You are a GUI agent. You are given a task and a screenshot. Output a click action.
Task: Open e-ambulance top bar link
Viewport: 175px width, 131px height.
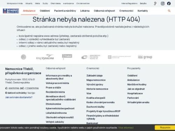pos(69,3)
